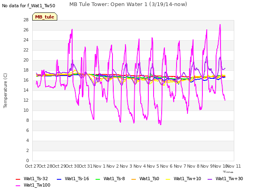Viewport: 258px width, 193px height.
Task: Click the yellow Wat1_Tw+10 legend swatch
Action: (168, 179)
